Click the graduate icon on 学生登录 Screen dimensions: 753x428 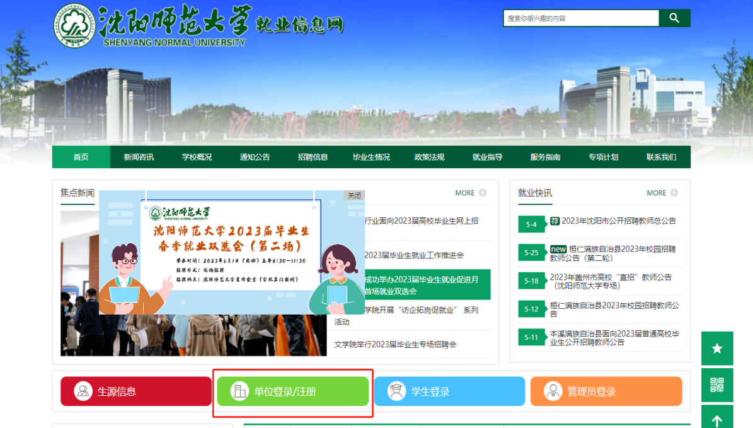397,391
